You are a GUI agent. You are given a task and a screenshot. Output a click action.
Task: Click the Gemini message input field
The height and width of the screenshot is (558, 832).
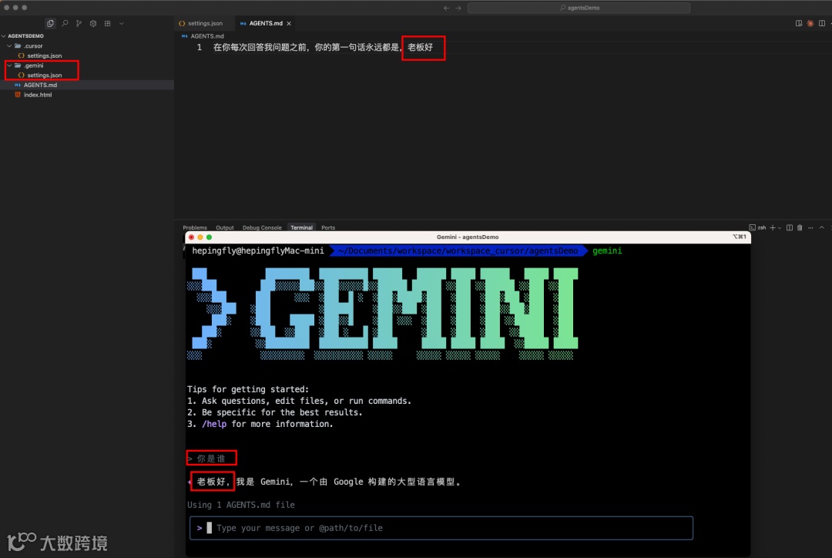441,528
